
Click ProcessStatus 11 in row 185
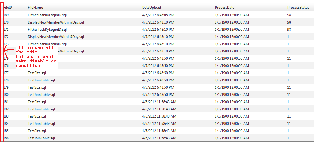tap(289, 131)
